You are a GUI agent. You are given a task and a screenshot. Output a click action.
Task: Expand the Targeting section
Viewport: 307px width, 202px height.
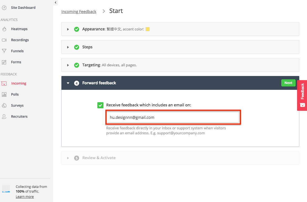[68, 65]
